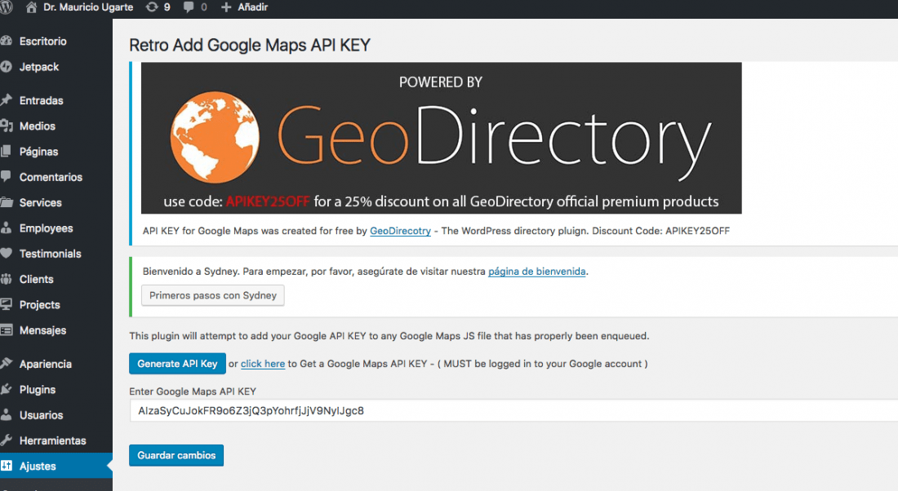Click the Jetpack icon in the sidebar
This screenshot has height=491, width=898.
pyautogui.click(x=6, y=66)
